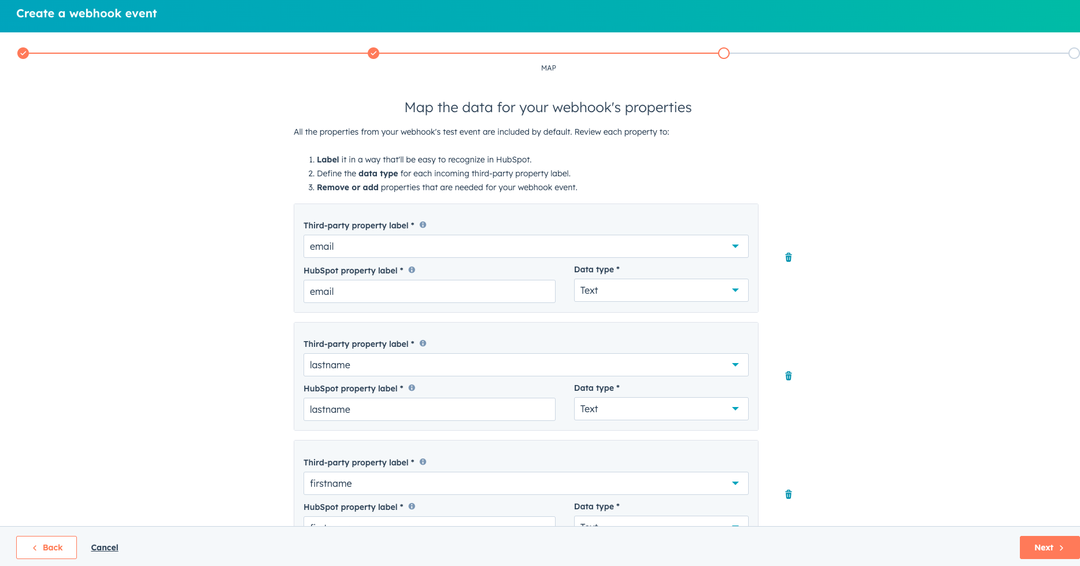Select the MAP step label
Viewport: 1080px width, 566px height.
coord(548,68)
